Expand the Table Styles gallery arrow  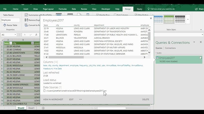[x=188, y=19]
